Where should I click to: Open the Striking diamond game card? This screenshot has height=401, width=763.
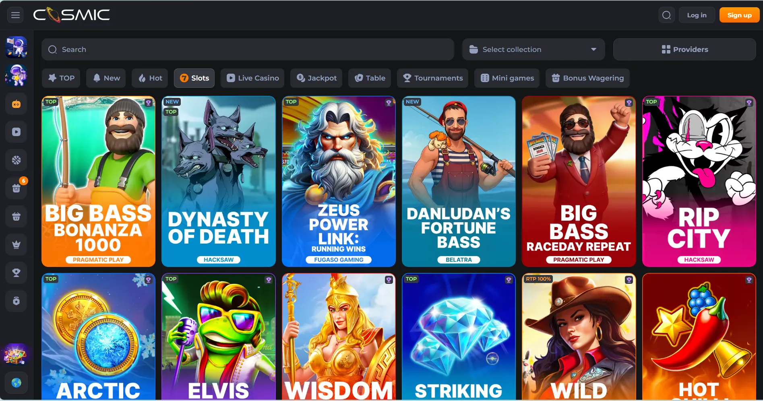pos(459,337)
